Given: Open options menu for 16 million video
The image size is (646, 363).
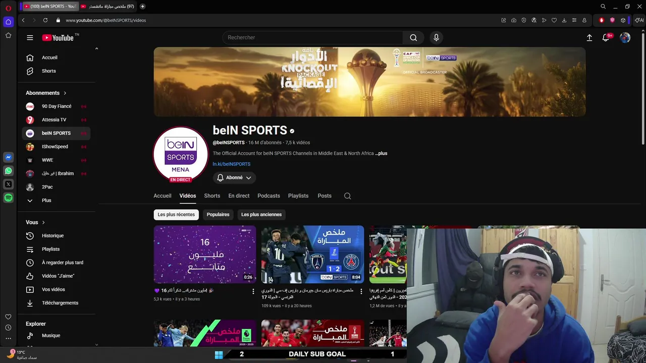Looking at the screenshot, I should click(x=253, y=291).
